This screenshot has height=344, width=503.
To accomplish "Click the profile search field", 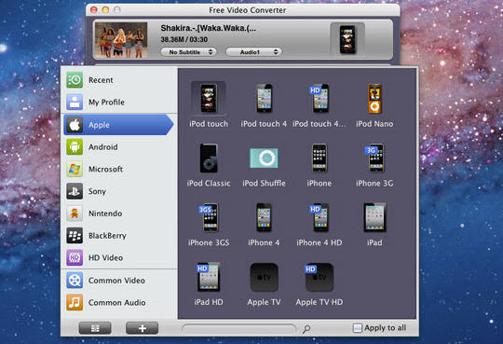I will (238, 329).
